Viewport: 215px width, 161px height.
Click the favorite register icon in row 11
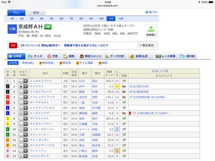point(124,135)
